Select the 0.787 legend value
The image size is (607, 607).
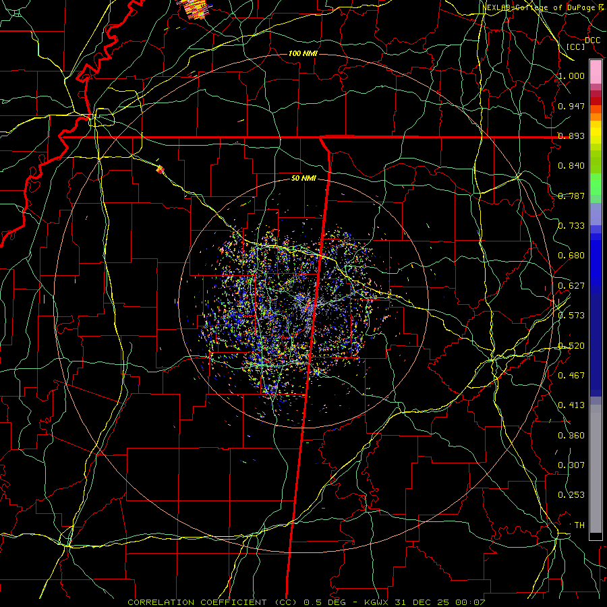pos(571,196)
